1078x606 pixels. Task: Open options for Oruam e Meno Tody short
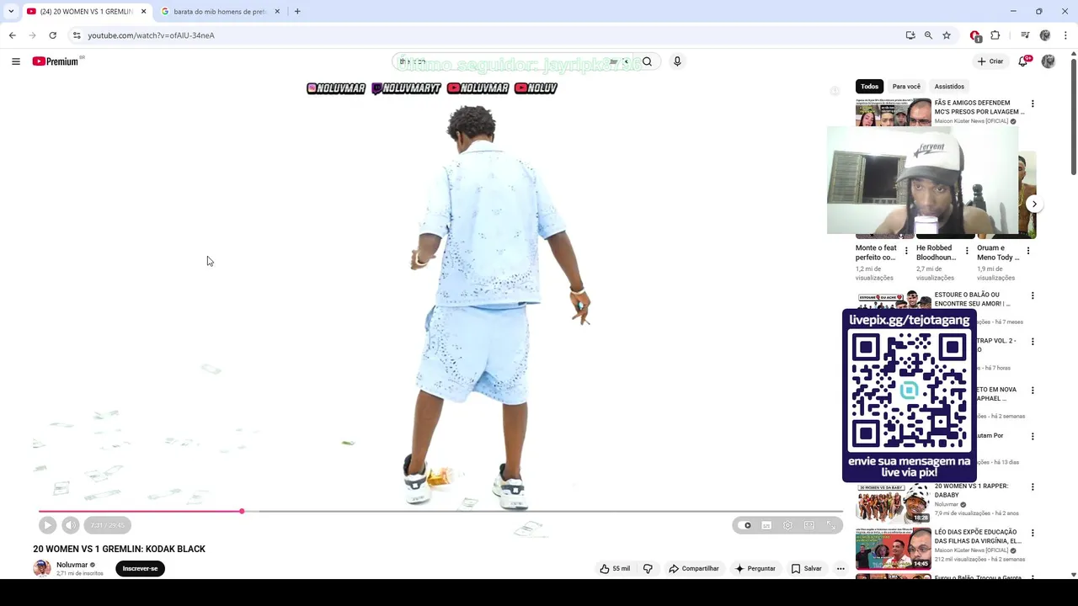coord(1027,251)
